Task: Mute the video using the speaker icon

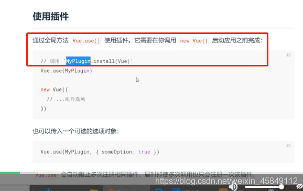Action: (x=234, y=187)
